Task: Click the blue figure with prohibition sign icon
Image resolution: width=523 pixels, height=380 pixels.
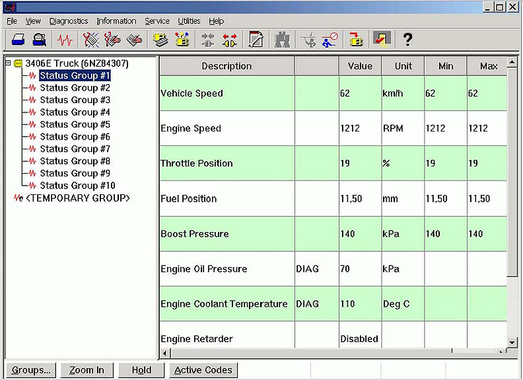Action: coord(330,40)
